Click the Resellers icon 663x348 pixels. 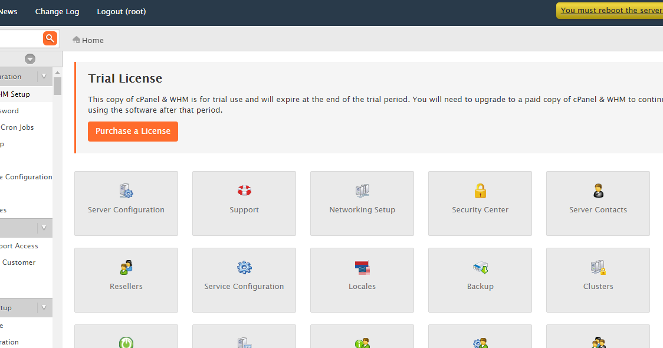click(126, 267)
